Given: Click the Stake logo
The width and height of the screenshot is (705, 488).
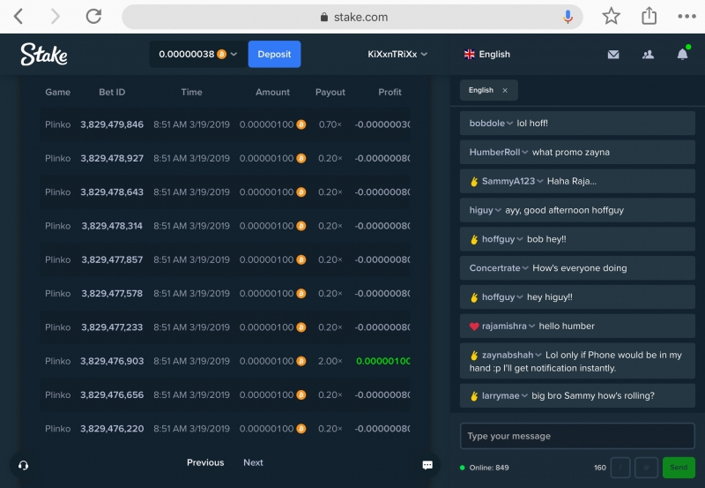Looking at the screenshot, I should click(x=43, y=54).
